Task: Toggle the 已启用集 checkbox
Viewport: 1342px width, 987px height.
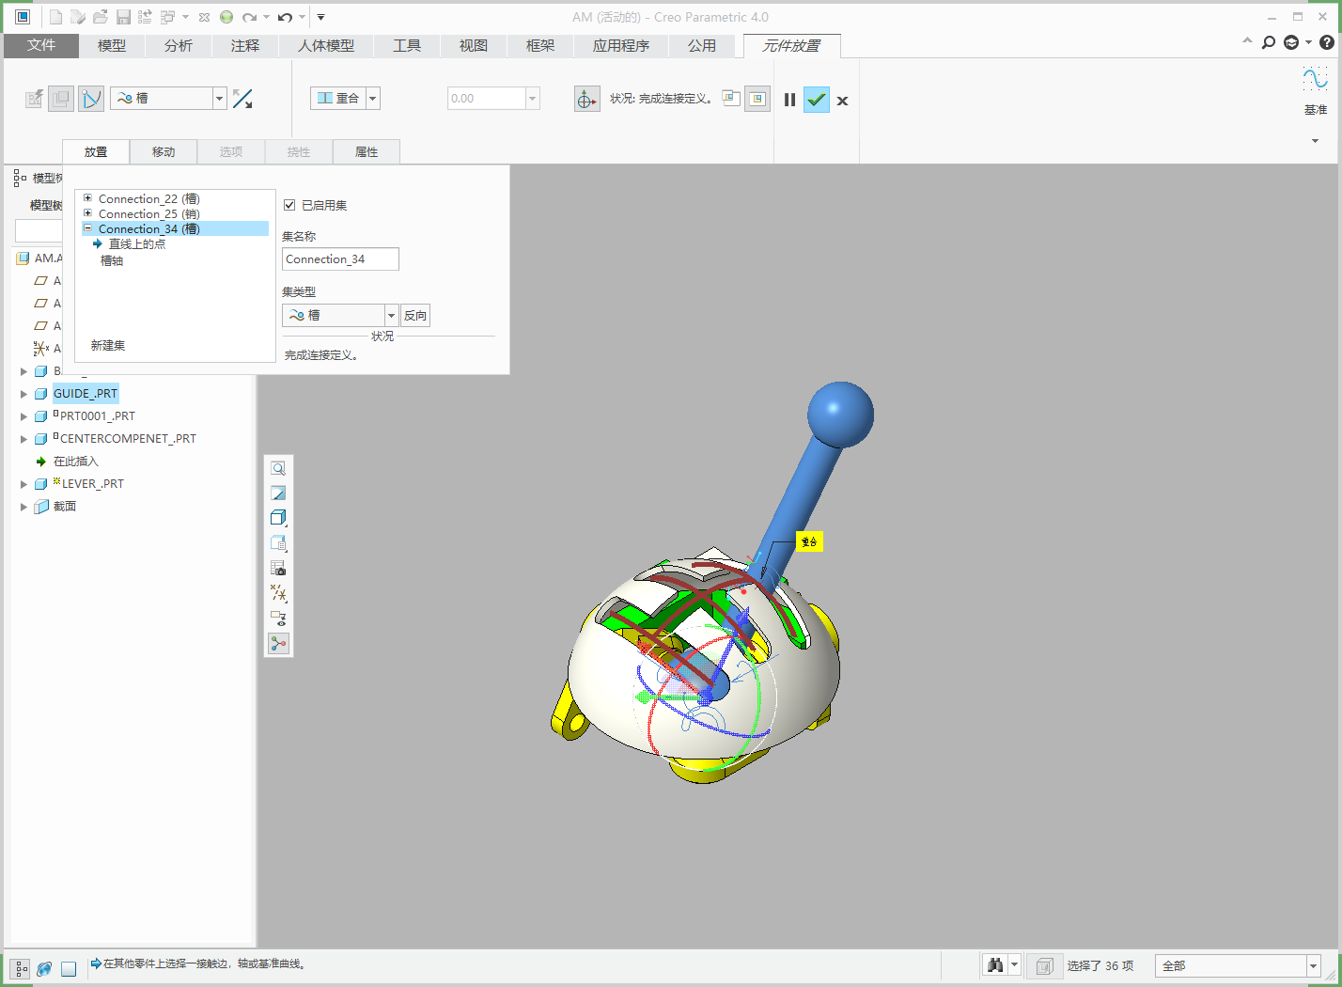Action: [x=289, y=205]
